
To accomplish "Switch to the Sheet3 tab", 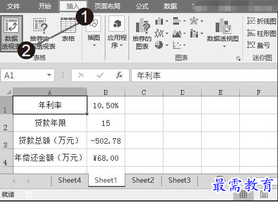I will click(180, 180).
